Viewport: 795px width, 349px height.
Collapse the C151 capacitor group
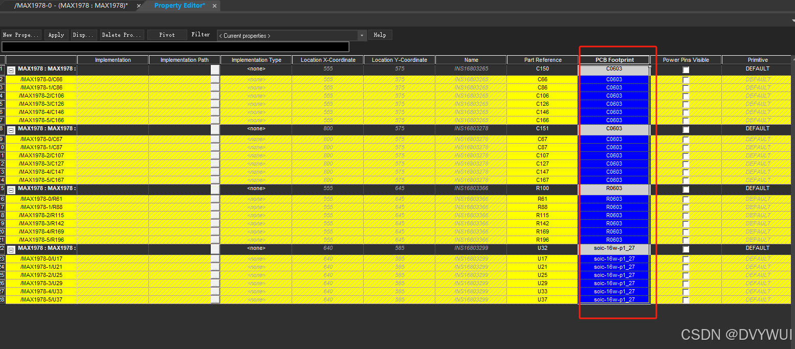[11, 129]
